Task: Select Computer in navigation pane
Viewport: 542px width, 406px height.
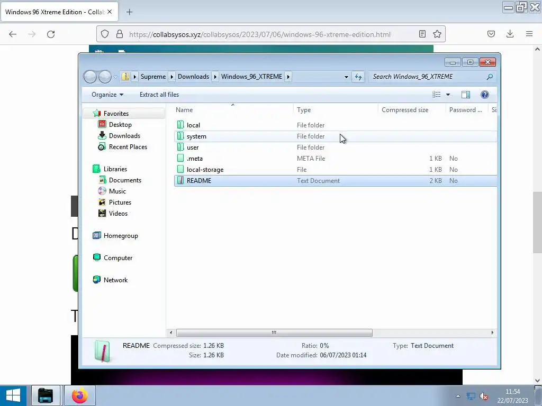Action: pyautogui.click(x=118, y=258)
